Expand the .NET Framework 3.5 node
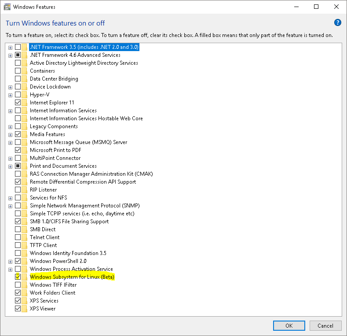The width and height of the screenshot is (347, 336). tap(10, 48)
